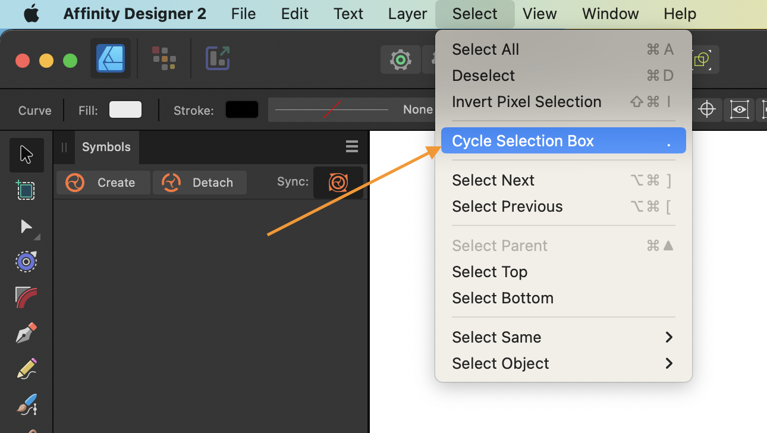Switch to the Pixel persona

pos(164,58)
